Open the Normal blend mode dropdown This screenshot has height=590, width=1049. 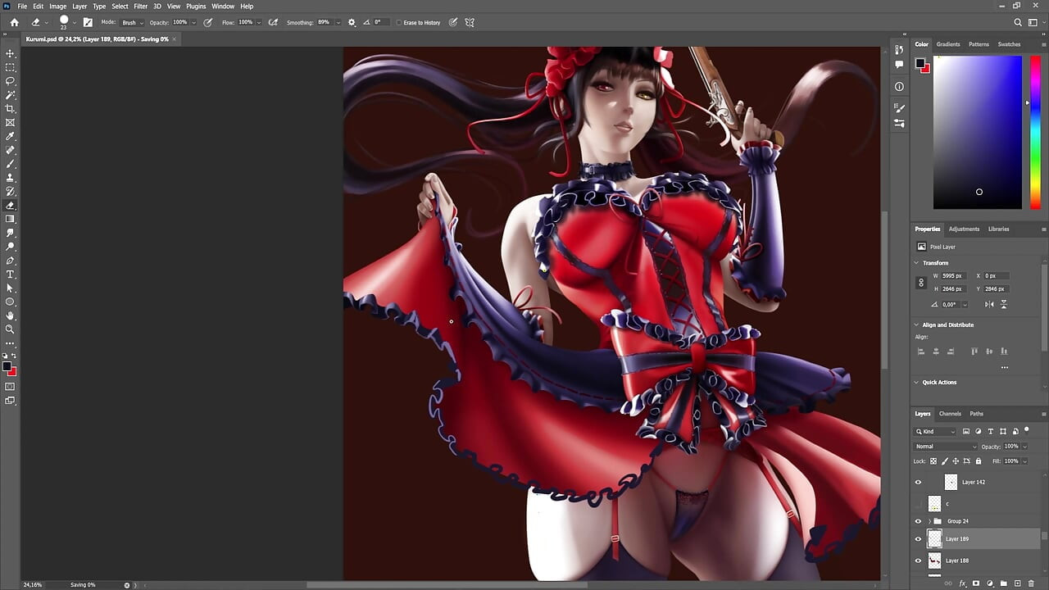tap(946, 447)
